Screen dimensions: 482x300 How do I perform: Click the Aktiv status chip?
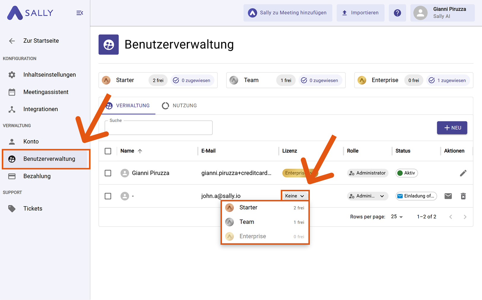pyautogui.click(x=407, y=173)
